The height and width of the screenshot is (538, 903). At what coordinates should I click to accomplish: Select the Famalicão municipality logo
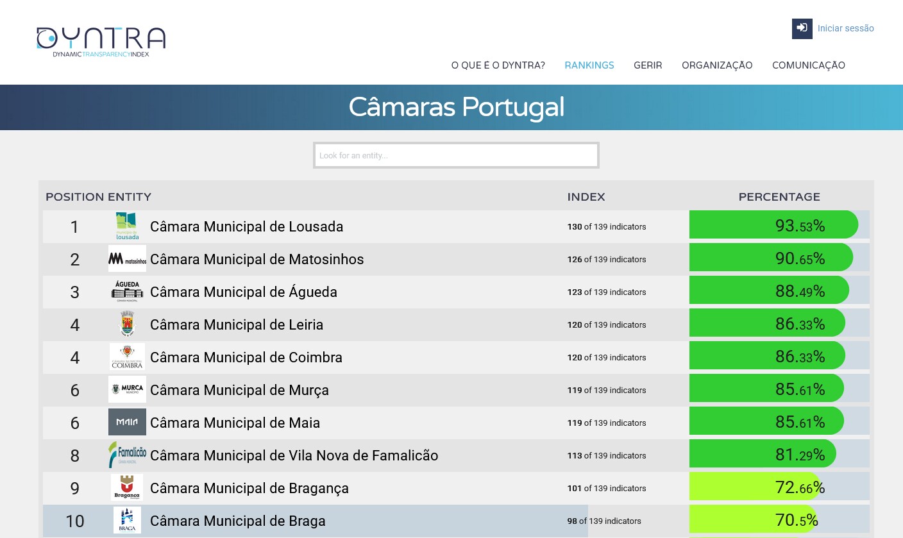(x=127, y=455)
